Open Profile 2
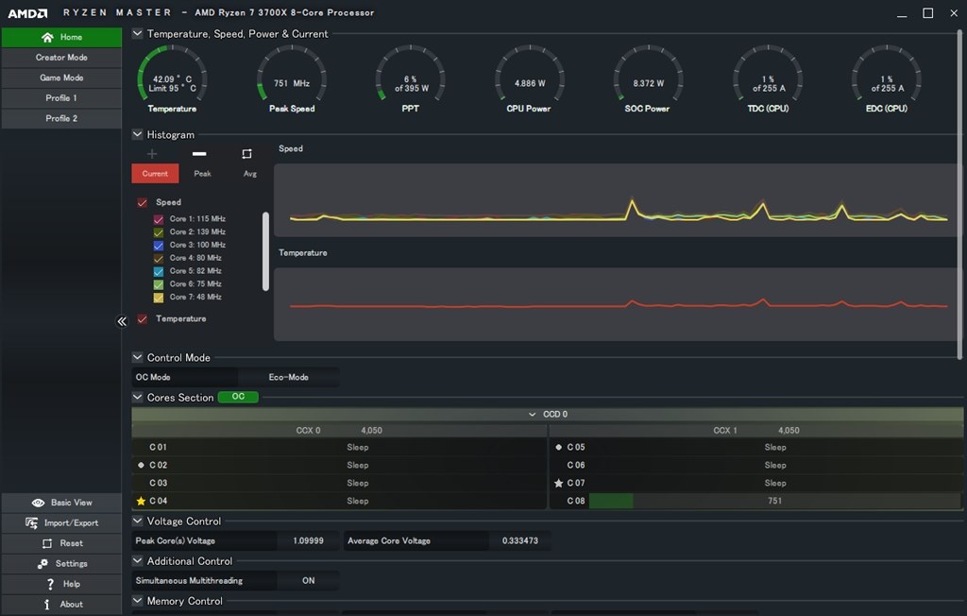This screenshot has height=616, width=967. [61, 118]
